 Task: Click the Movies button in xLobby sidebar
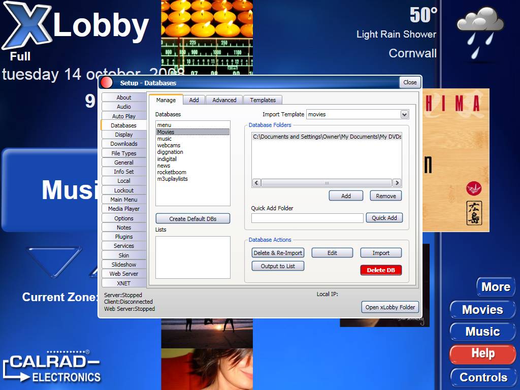482,310
